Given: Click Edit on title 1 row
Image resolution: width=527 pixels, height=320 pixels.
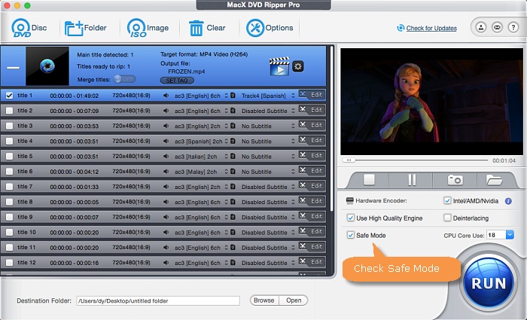Looking at the screenshot, I should click(x=316, y=95).
